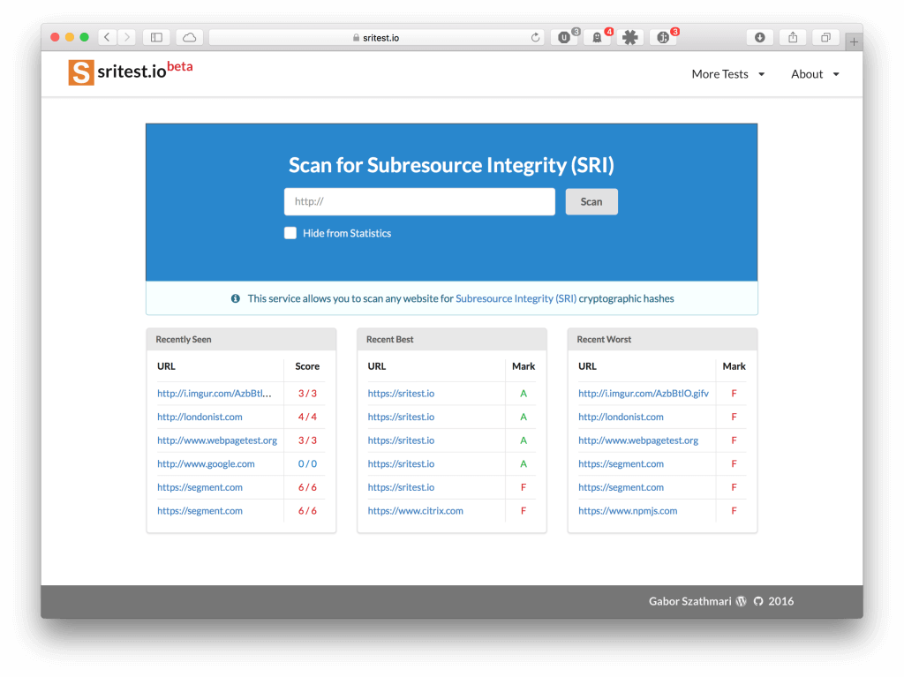Open the https://www.npmjs.com link
This screenshot has height=677, width=904.
(628, 511)
